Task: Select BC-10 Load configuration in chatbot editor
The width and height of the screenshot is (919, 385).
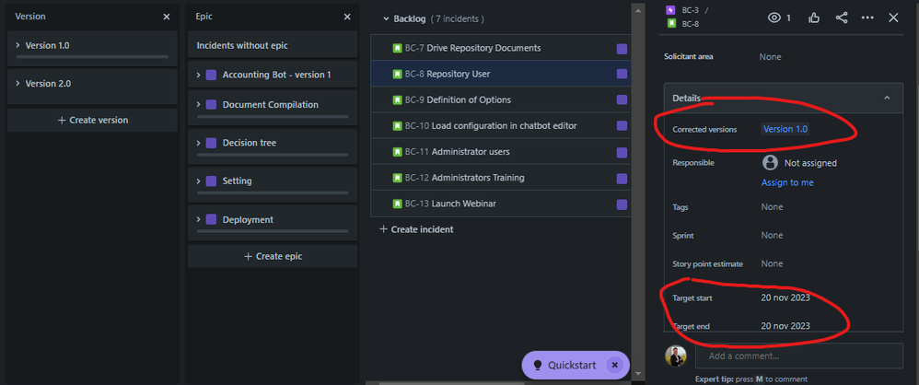Action: [x=501, y=126]
